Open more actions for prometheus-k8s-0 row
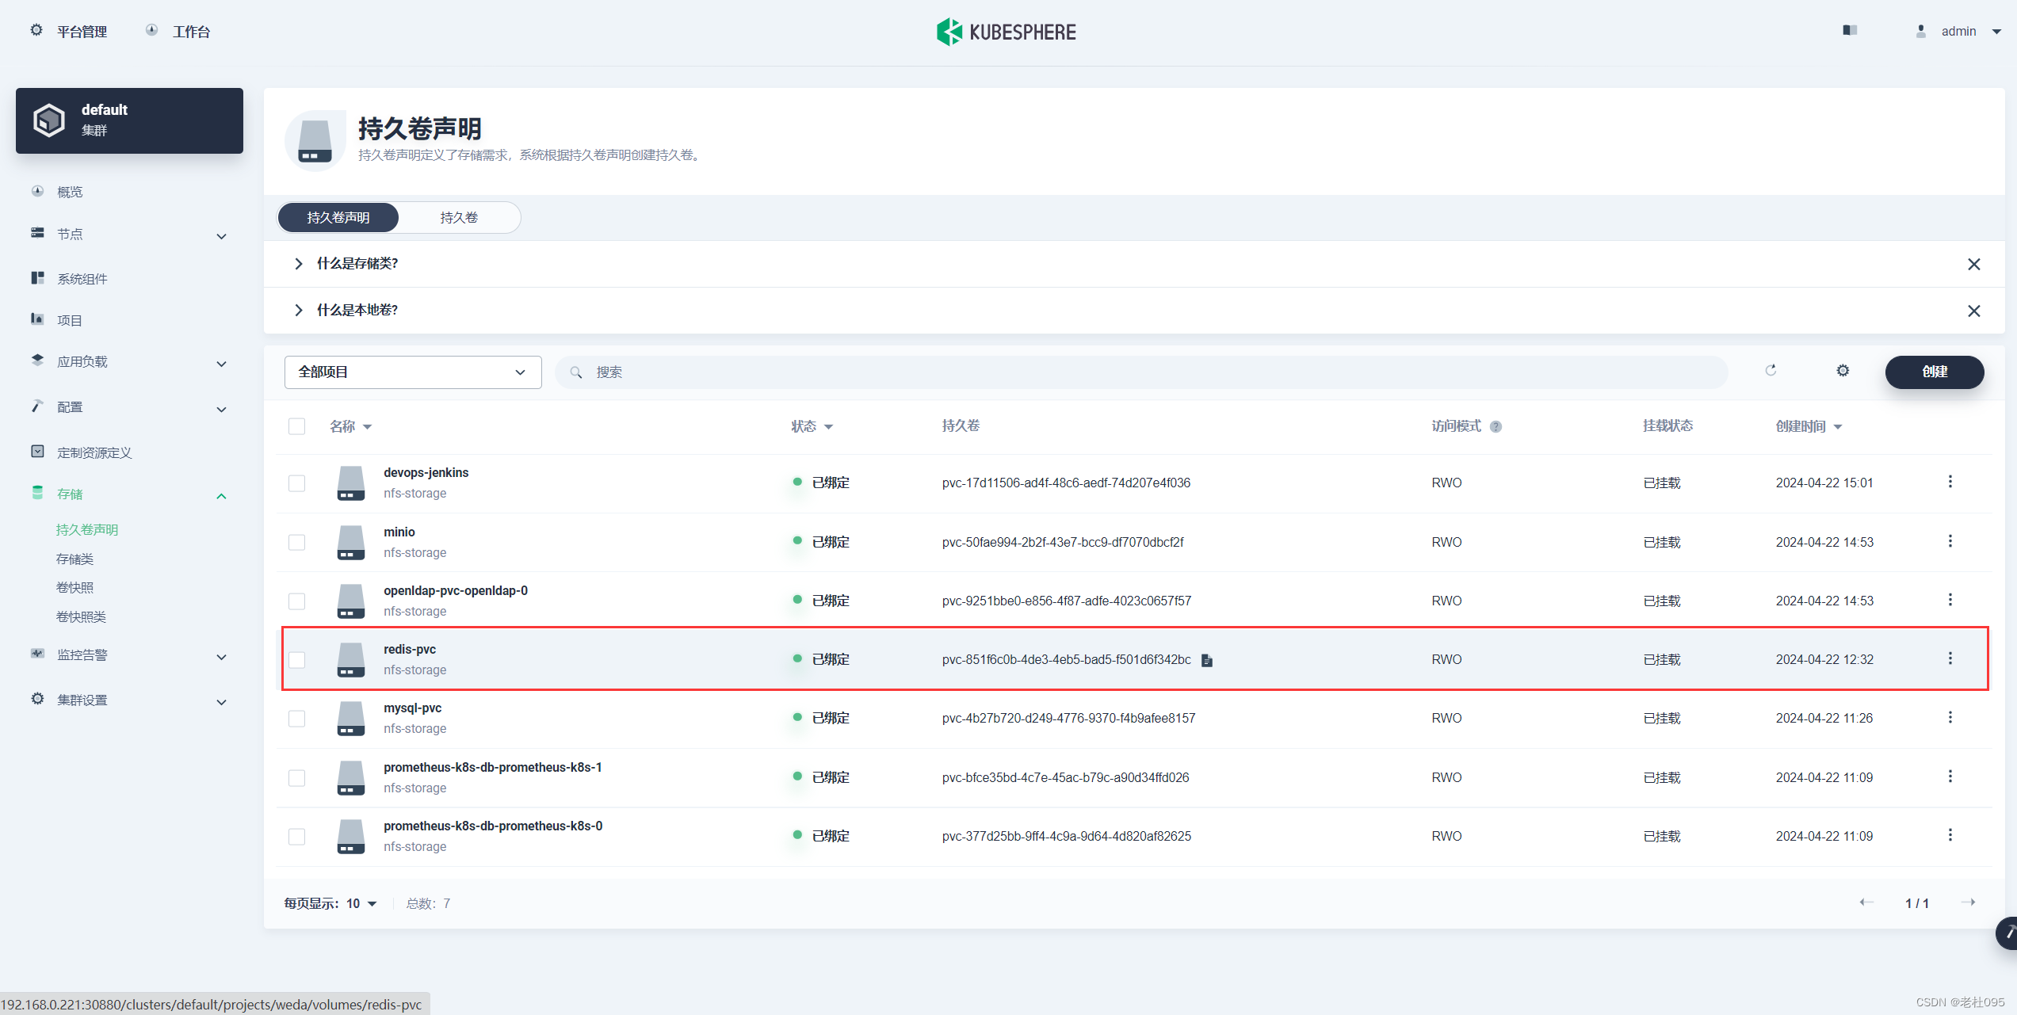2017x1015 pixels. [x=1950, y=835]
